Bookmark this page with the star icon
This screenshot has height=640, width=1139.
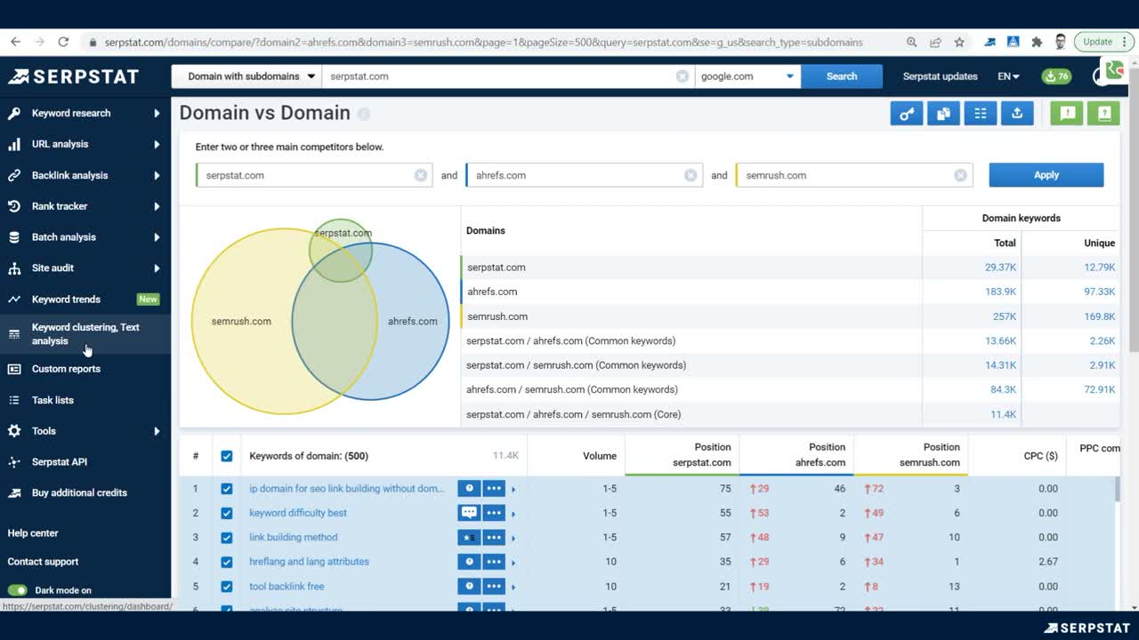959,42
